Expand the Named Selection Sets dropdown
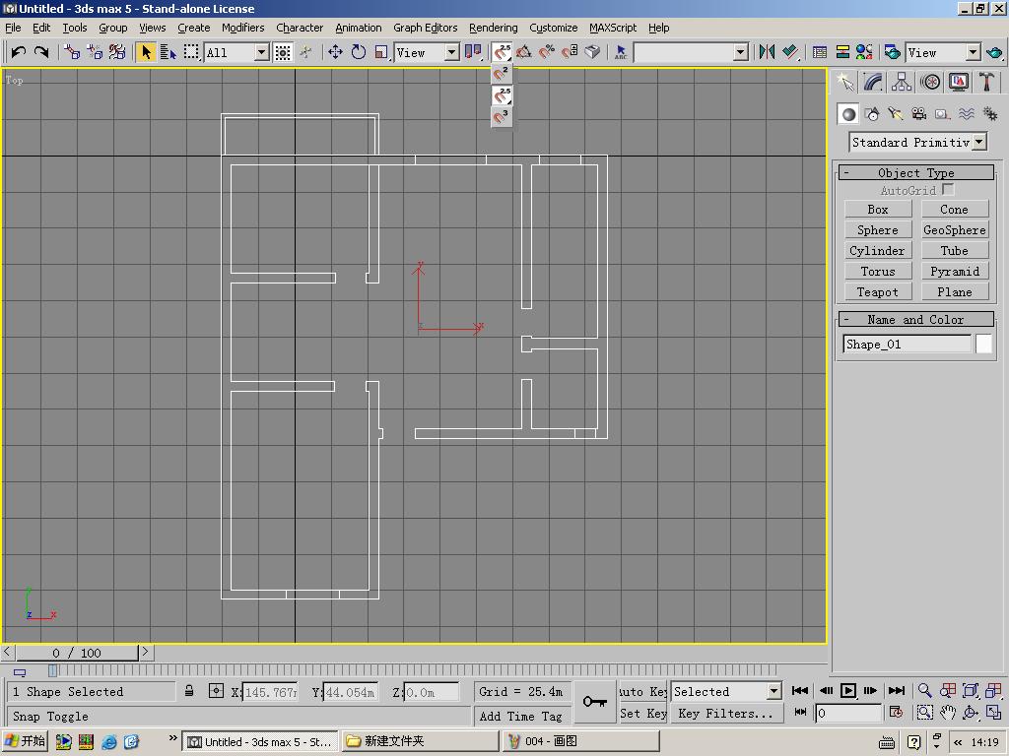The image size is (1009, 756). point(741,52)
